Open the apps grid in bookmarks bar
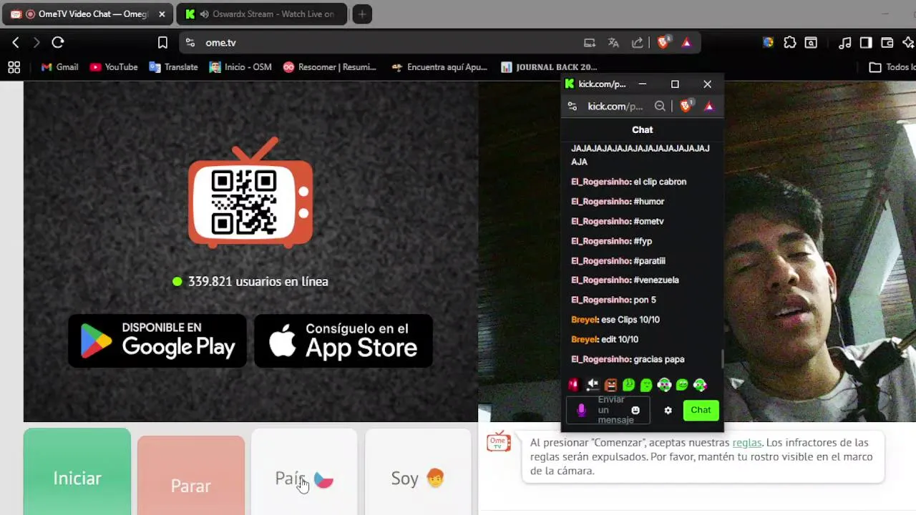This screenshot has height=515, width=916. (14, 67)
